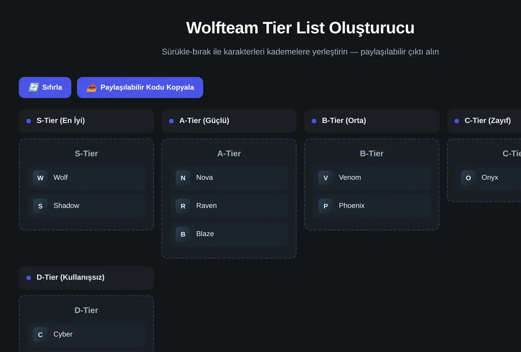Click the C-Tier (Zayıf) header

tap(484, 121)
